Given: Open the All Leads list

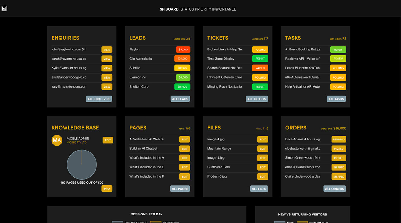Looking at the screenshot, I should (180, 99).
